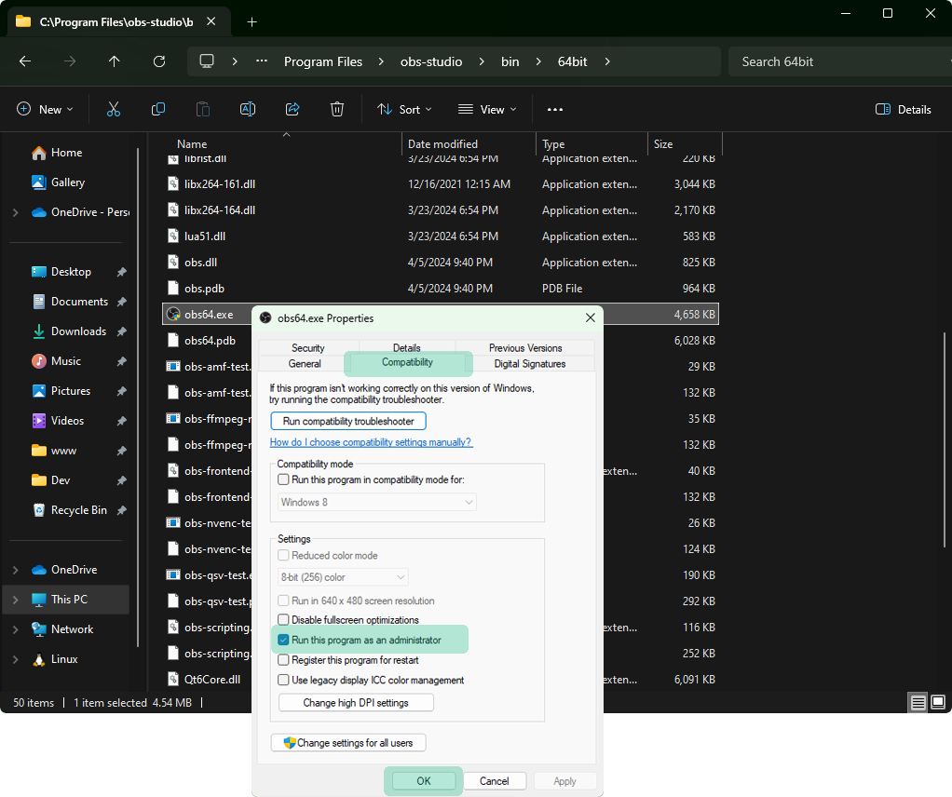Open compatibility settings help link
This screenshot has height=797, width=952.
[370, 442]
